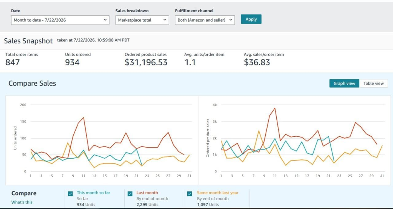Click the Last month legend label
393x209 pixels.
[x=147, y=193]
